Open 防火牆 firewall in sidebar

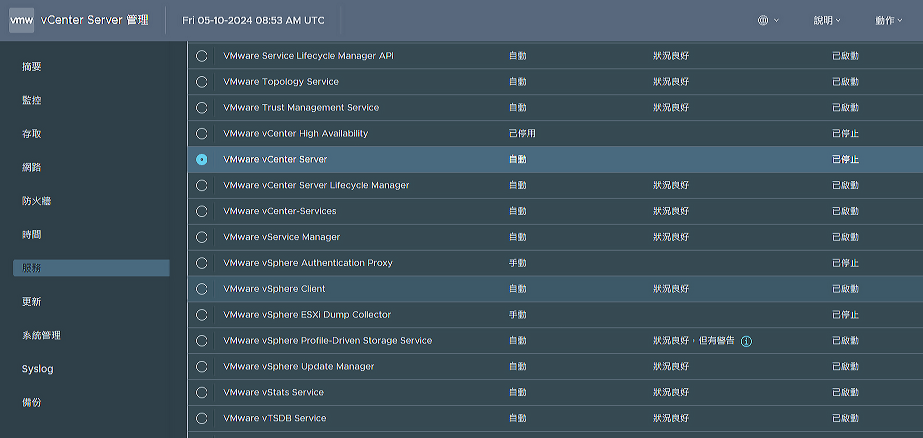click(37, 201)
